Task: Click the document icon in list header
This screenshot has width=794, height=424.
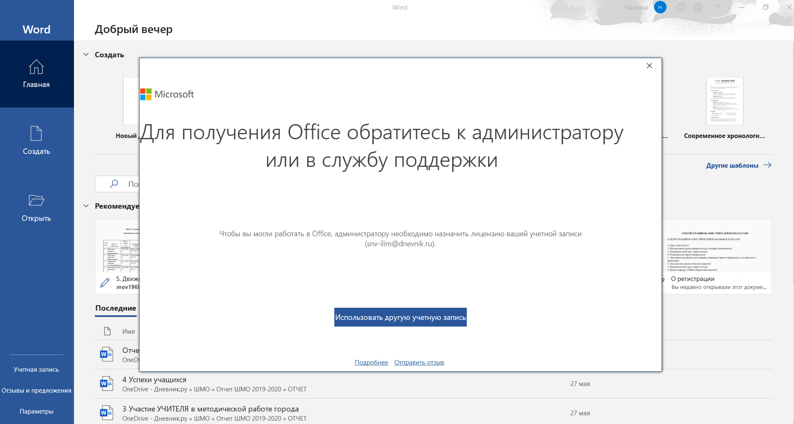Action: click(107, 331)
